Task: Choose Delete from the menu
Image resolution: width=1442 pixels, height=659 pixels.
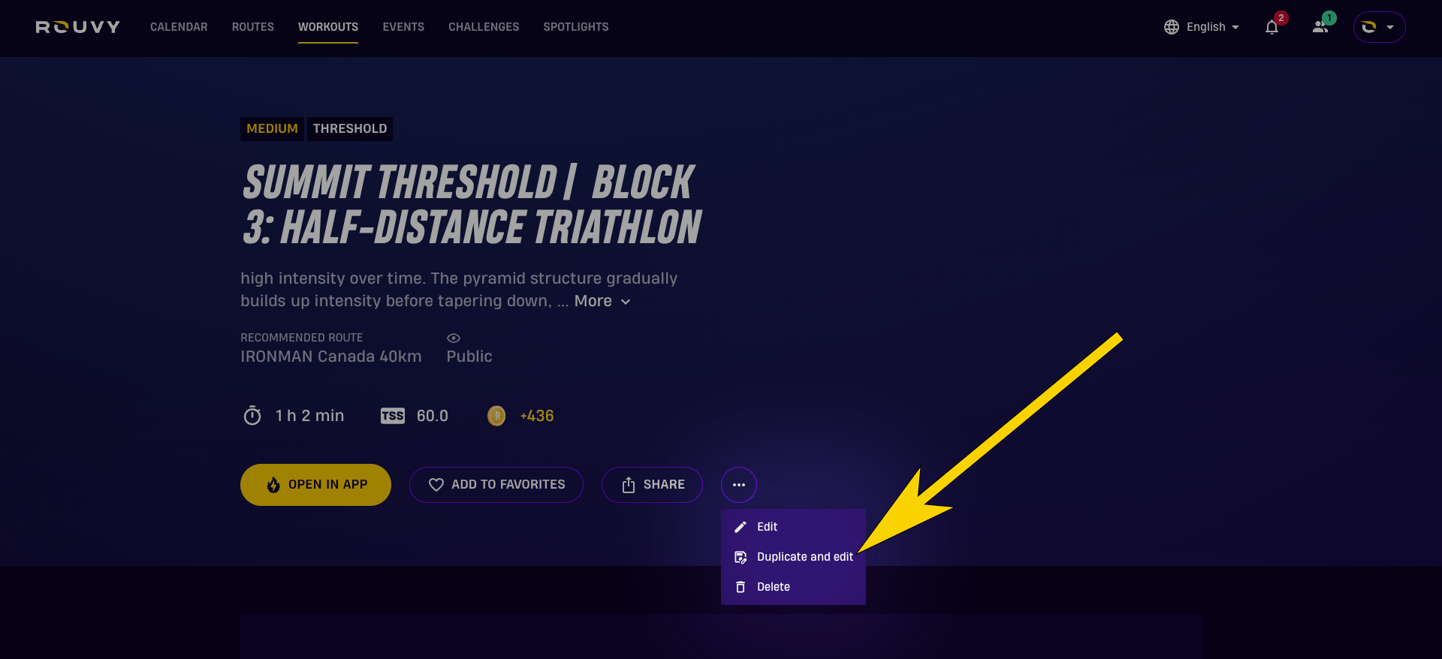Action: pos(773,587)
